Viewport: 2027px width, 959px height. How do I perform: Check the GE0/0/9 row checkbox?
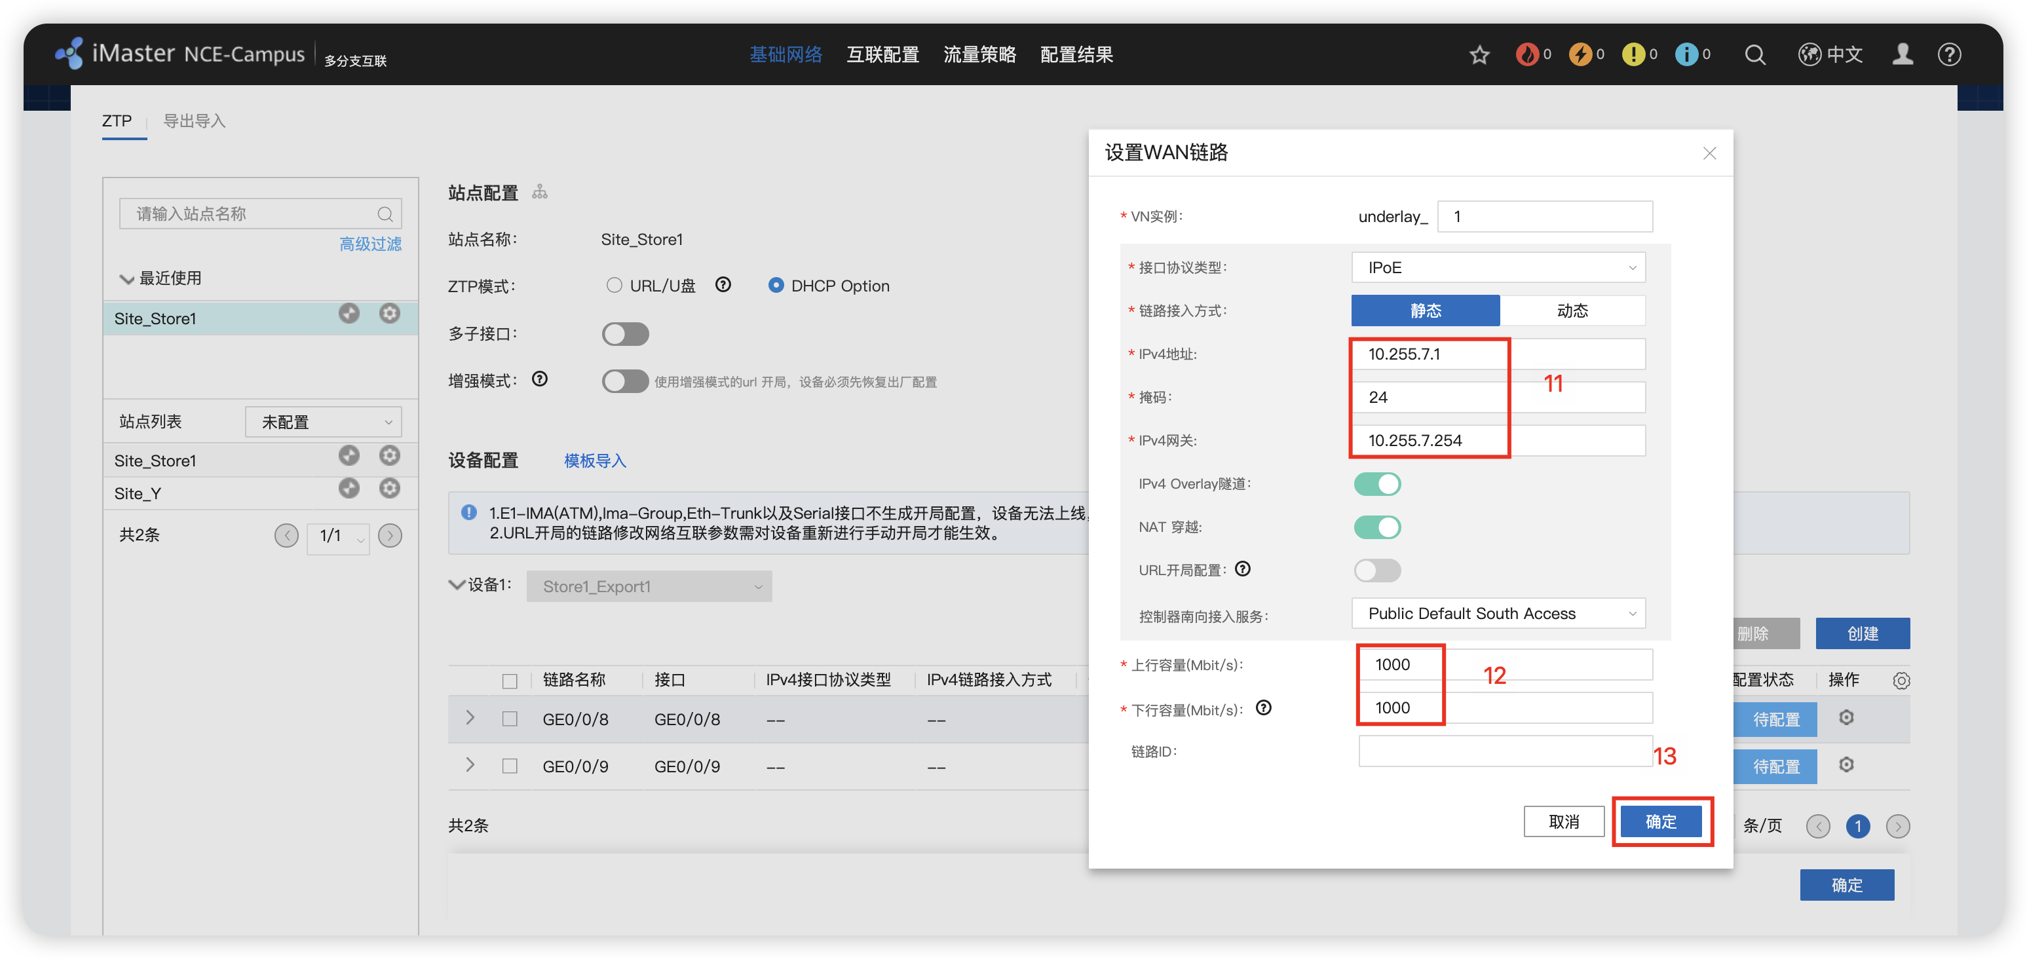pos(510,766)
